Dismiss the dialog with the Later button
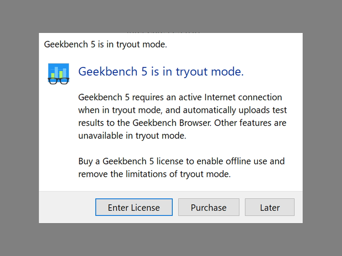This screenshot has height=256, width=342. 270,207
